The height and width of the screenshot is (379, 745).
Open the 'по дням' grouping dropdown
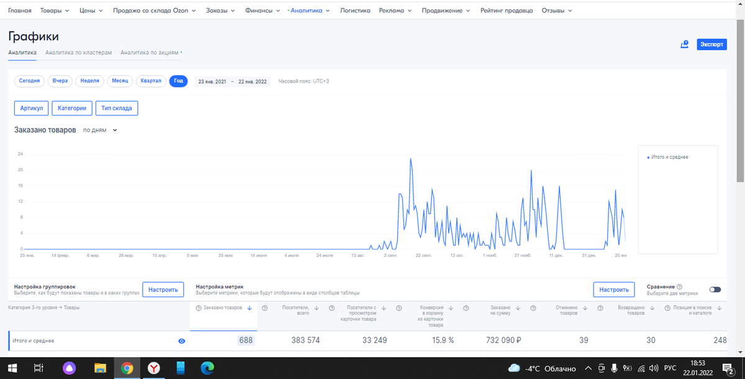101,130
